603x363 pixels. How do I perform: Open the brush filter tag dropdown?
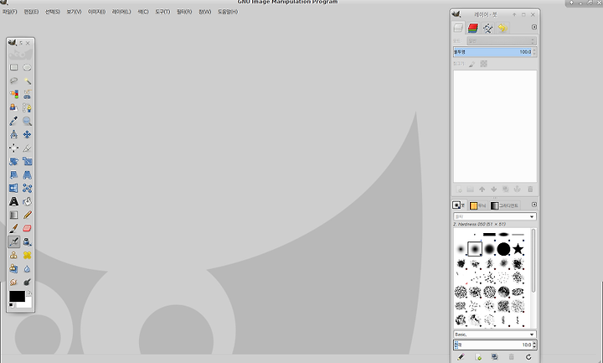click(x=495, y=217)
